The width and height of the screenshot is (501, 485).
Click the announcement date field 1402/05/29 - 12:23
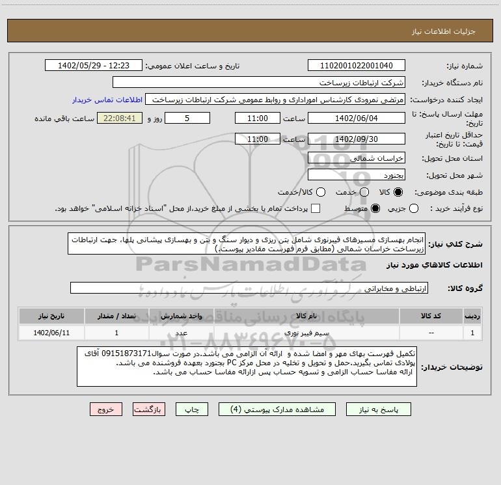[94, 66]
